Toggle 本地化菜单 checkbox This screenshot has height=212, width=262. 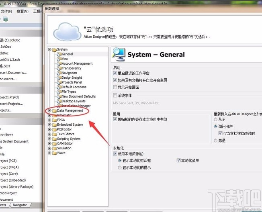point(178,161)
